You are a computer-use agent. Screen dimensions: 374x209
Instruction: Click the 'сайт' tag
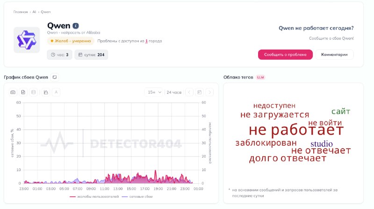341,111
